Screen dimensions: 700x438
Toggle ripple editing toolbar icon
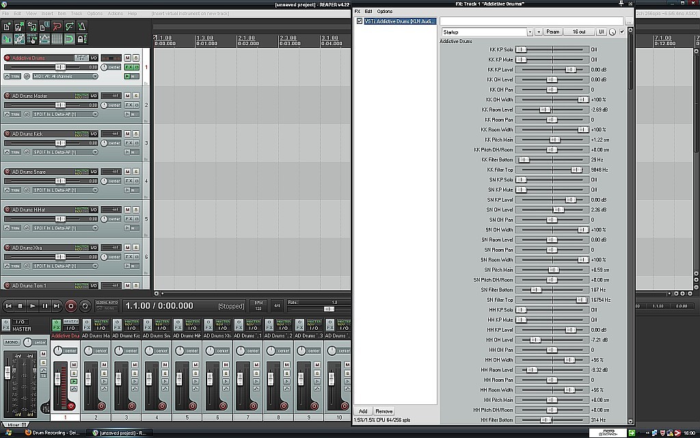click(32, 39)
